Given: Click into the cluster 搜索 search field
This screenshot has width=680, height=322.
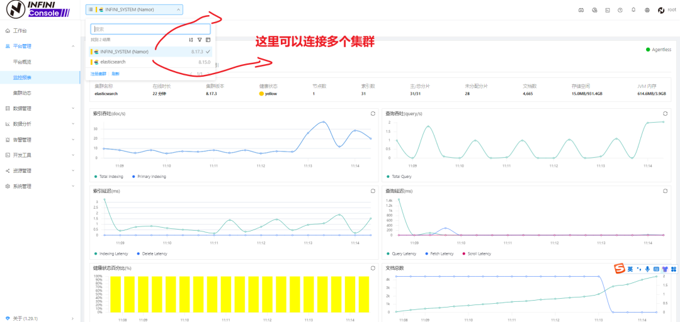Looking at the screenshot, I should pyautogui.click(x=150, y=29).
